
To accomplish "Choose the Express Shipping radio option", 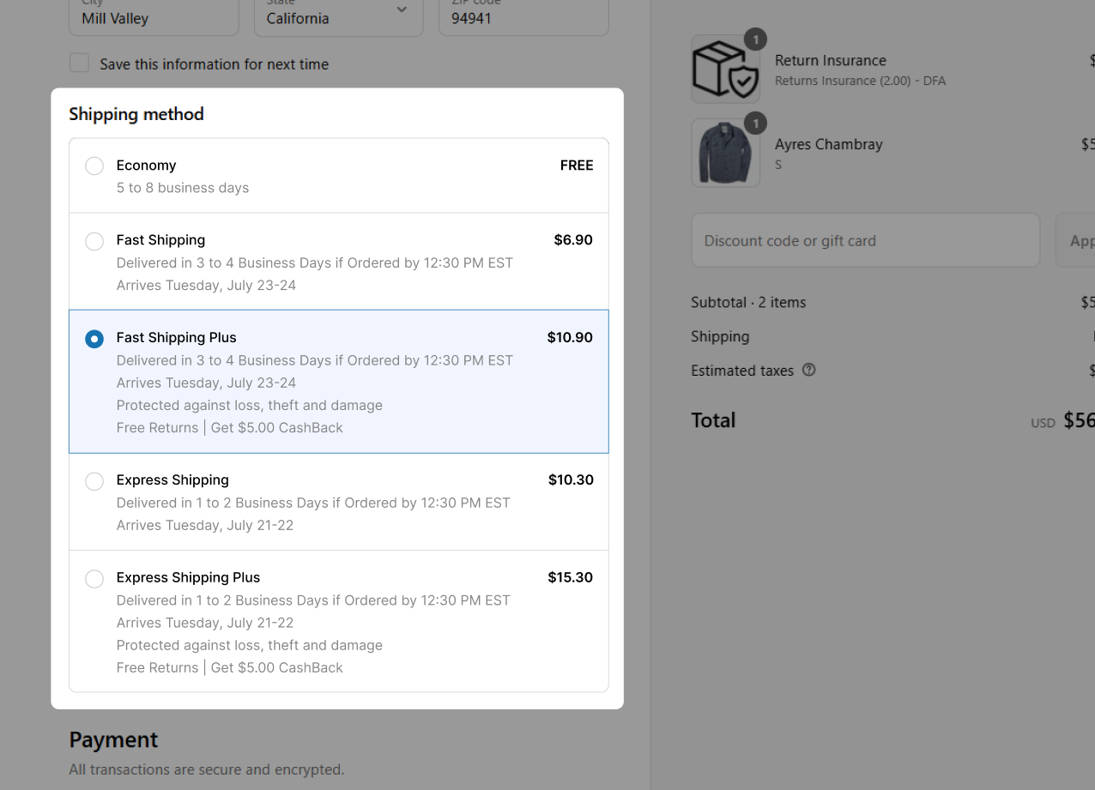I will 94,481.
